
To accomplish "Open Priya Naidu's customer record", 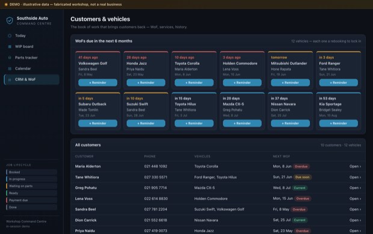I will pos(355,230).
